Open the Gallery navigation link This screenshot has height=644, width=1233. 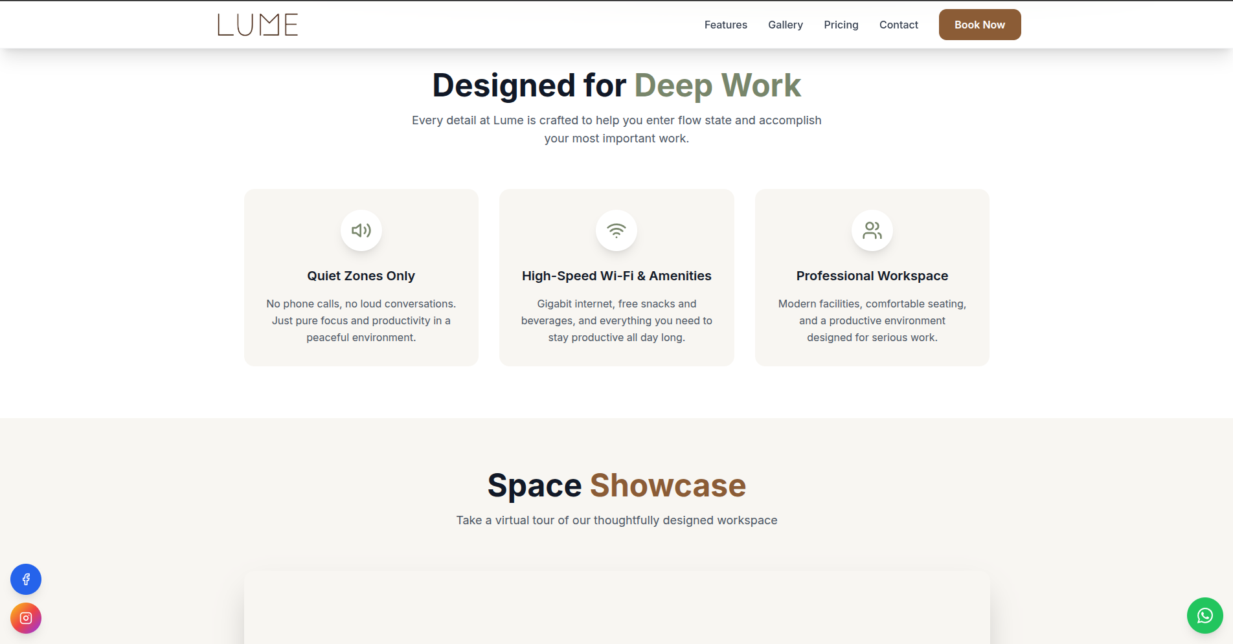pos(785,25)
